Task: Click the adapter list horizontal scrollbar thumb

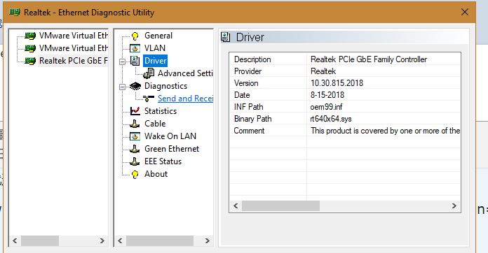Action: point(40,241)
